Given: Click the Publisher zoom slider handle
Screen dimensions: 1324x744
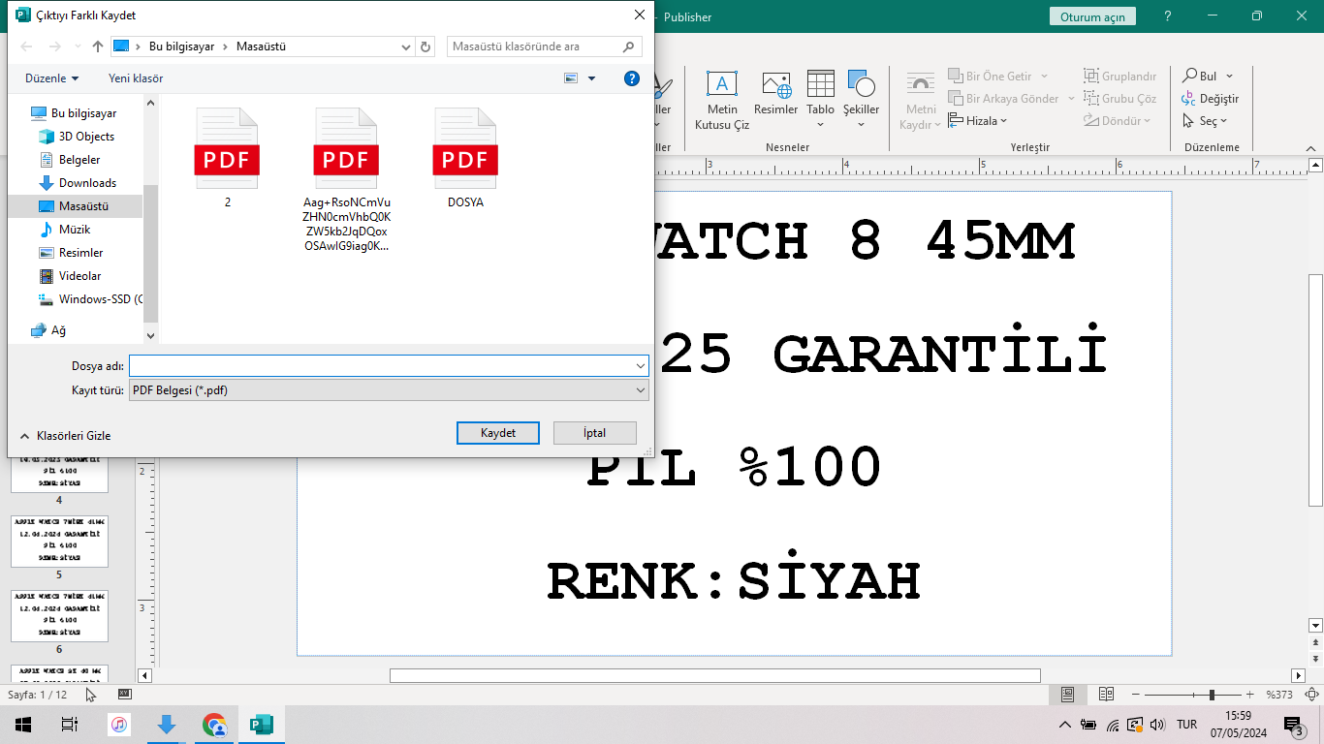Looking at the screenshot, I should 1212,695.
